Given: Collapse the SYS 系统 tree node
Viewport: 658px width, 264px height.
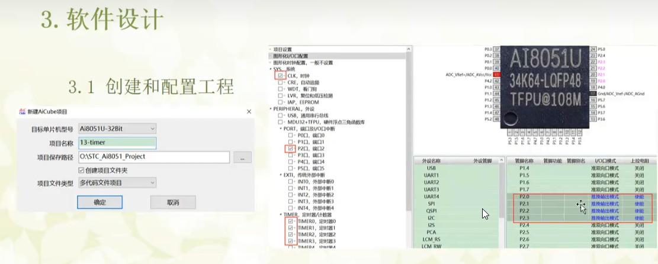Looking at the screenshot, I should (271, 69).
